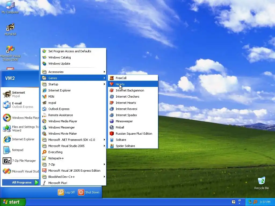Open Windows Catalog entry

click(73, 57)
